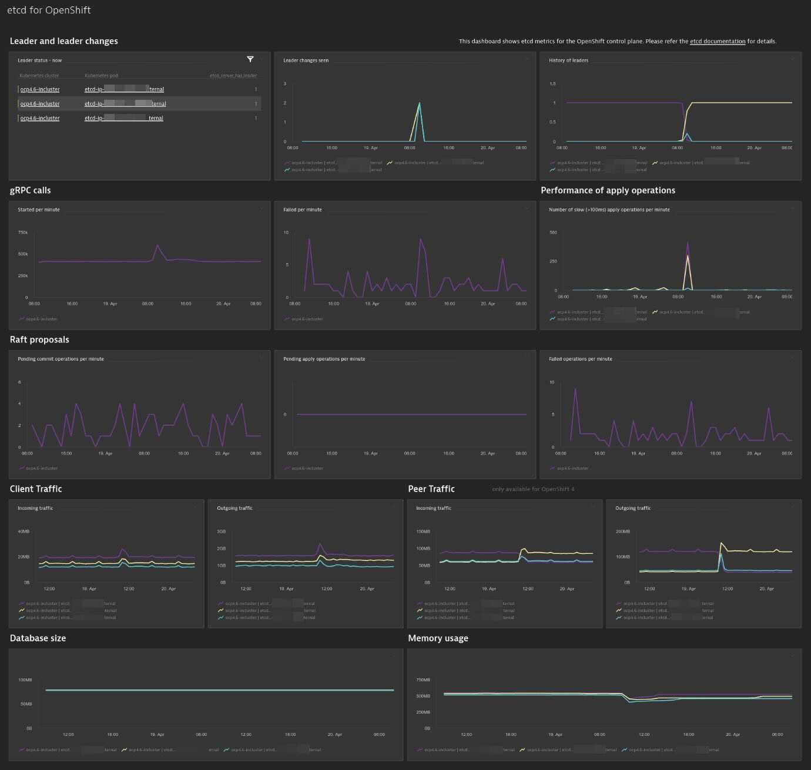
Task: Select the 'Leader changes seen' tile title
Action: (x=306, y=60)
